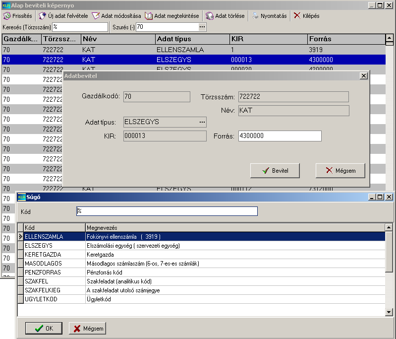Screen dimensions: 396x339
Task: Select the ELSZEGYS row in Súgó list
Action: 205,245
